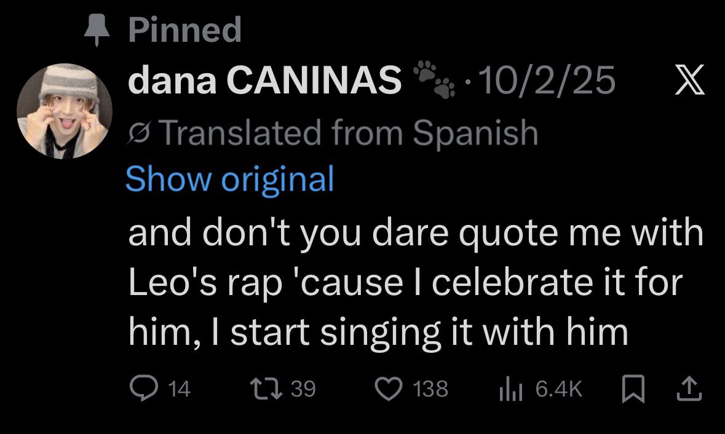Screen dimensions: 725x434
Task: Click the like count 138
Action: [430, 389]
